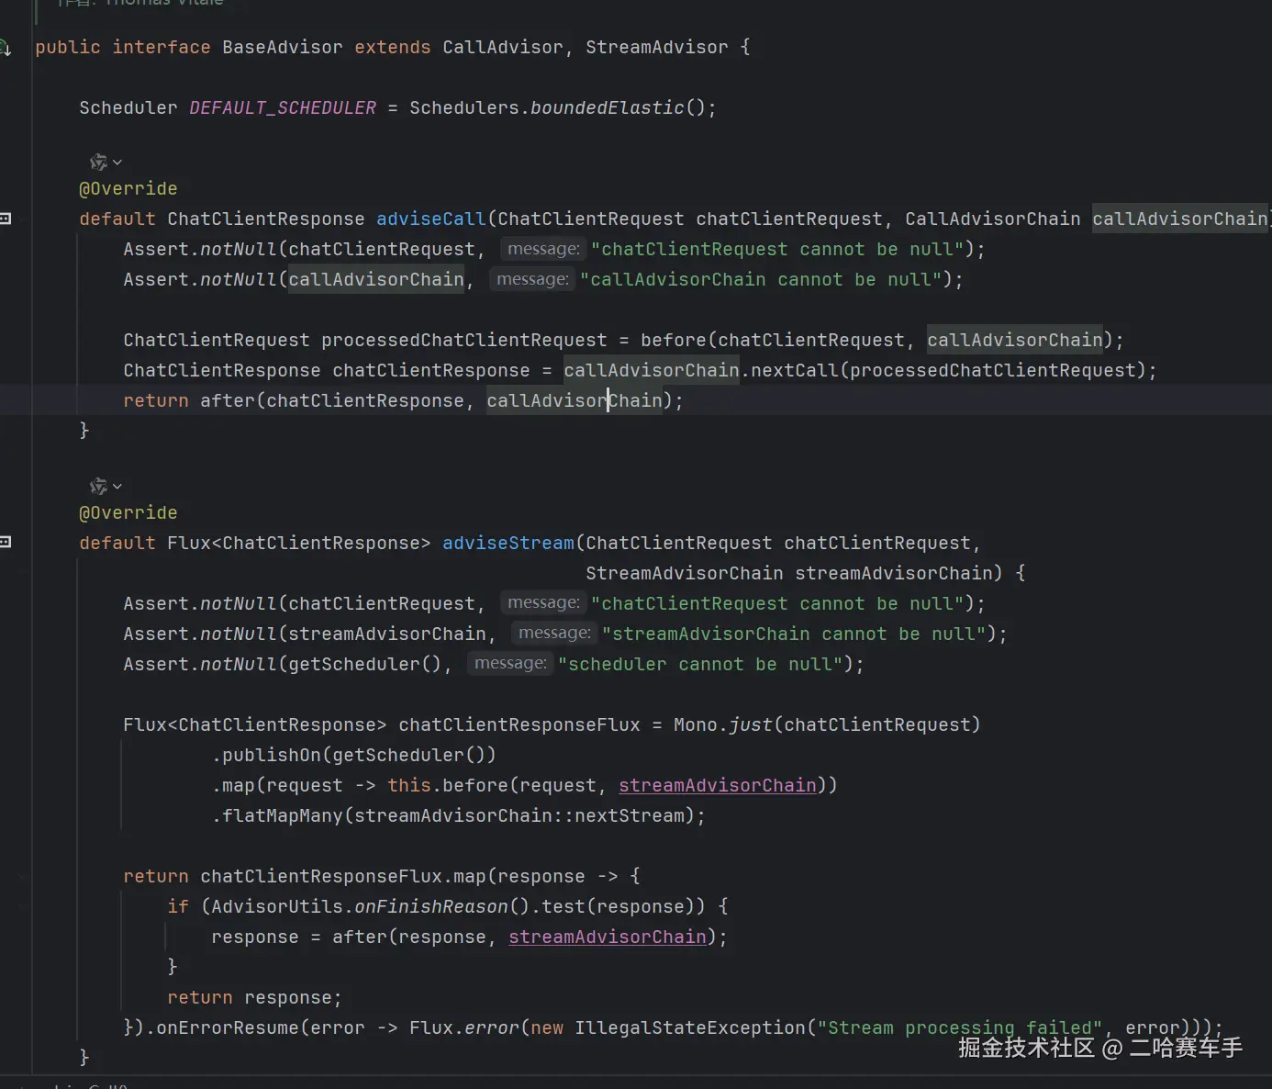Click the "streamAdvisorChain cannot be null" string
Image resolution: width=1272 pixels, height=1089 pixels.
click(x=794, y=634)
